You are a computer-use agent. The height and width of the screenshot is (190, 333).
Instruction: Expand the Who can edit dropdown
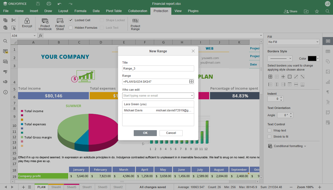[192, 96]
